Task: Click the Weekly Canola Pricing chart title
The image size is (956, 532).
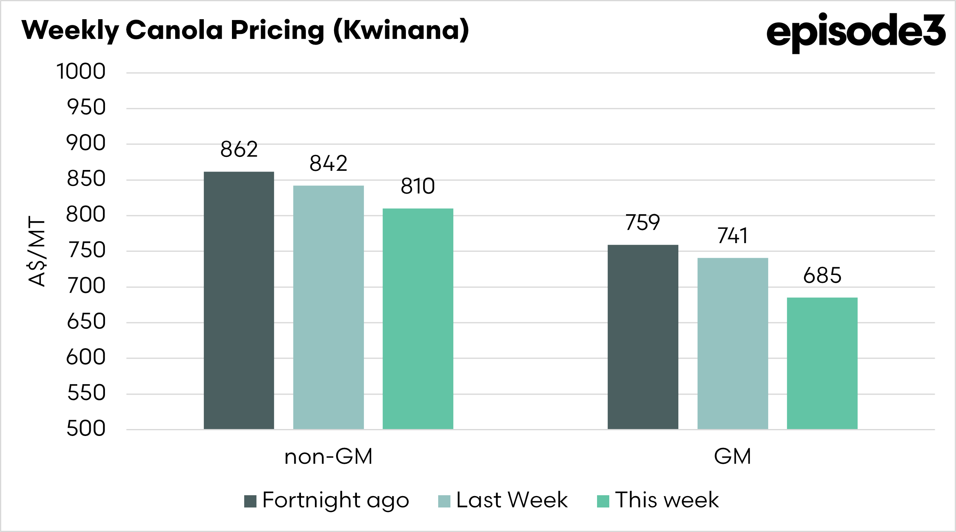Action: tap(245, 30)
